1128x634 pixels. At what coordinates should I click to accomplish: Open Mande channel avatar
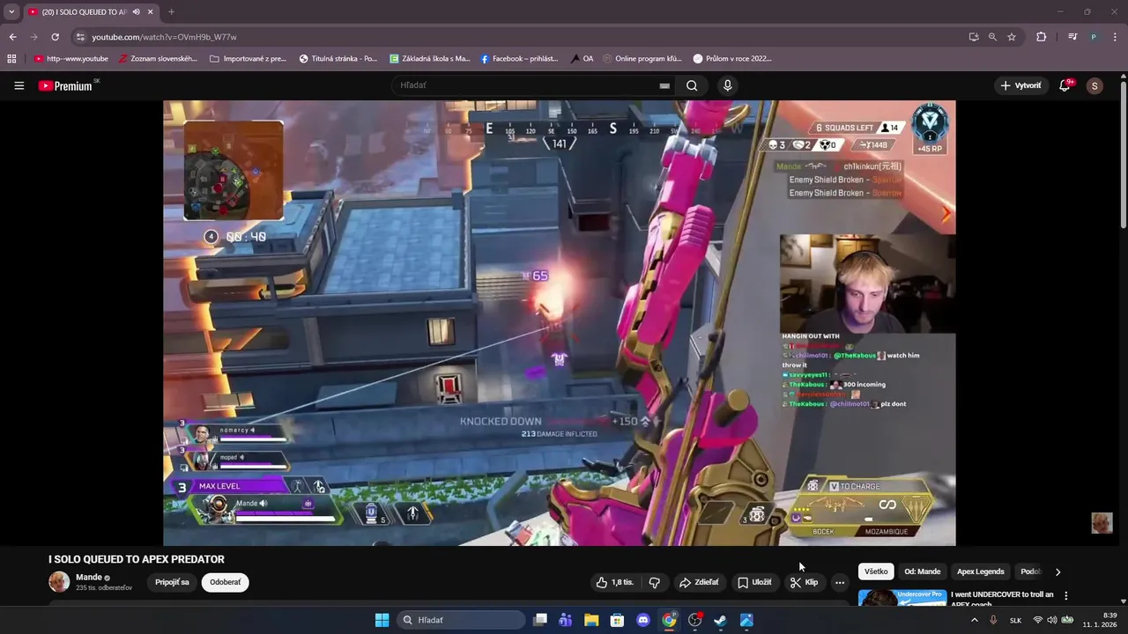[59, 582]
